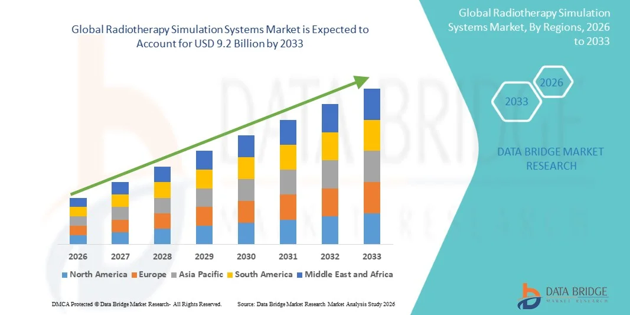The height and width of the screenshot is (315, 630).
Task: Click the 2033 hexagon icon
Action: click(x=517, y=102)
